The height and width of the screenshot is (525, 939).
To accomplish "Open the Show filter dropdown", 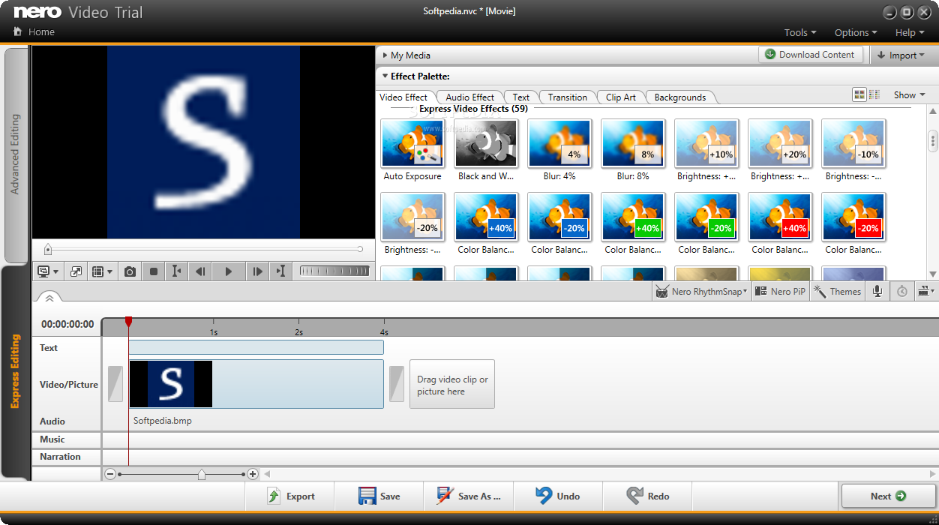I will [x=909, y=95].
